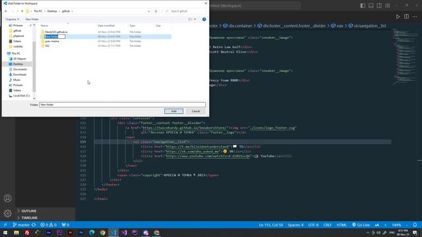Open the recent locations dropdown arrow
The height and width of the screenshot is (237, 422).
[18, 11]
